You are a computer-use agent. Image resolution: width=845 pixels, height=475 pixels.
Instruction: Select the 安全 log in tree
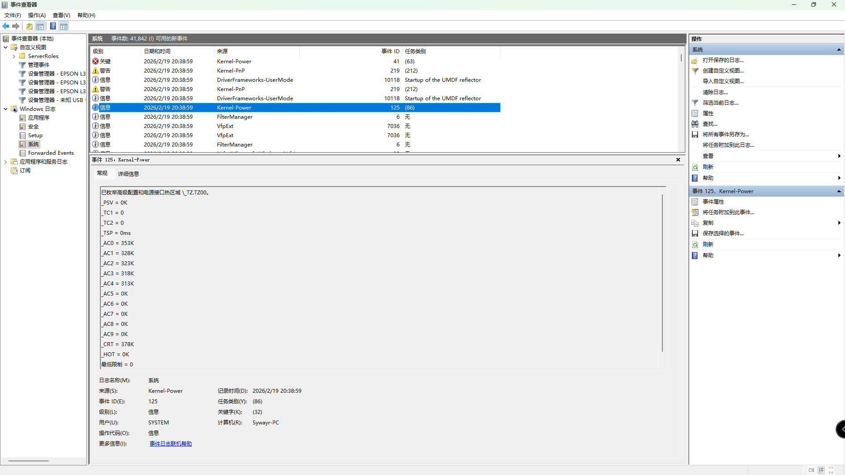[x=33, y=127]
